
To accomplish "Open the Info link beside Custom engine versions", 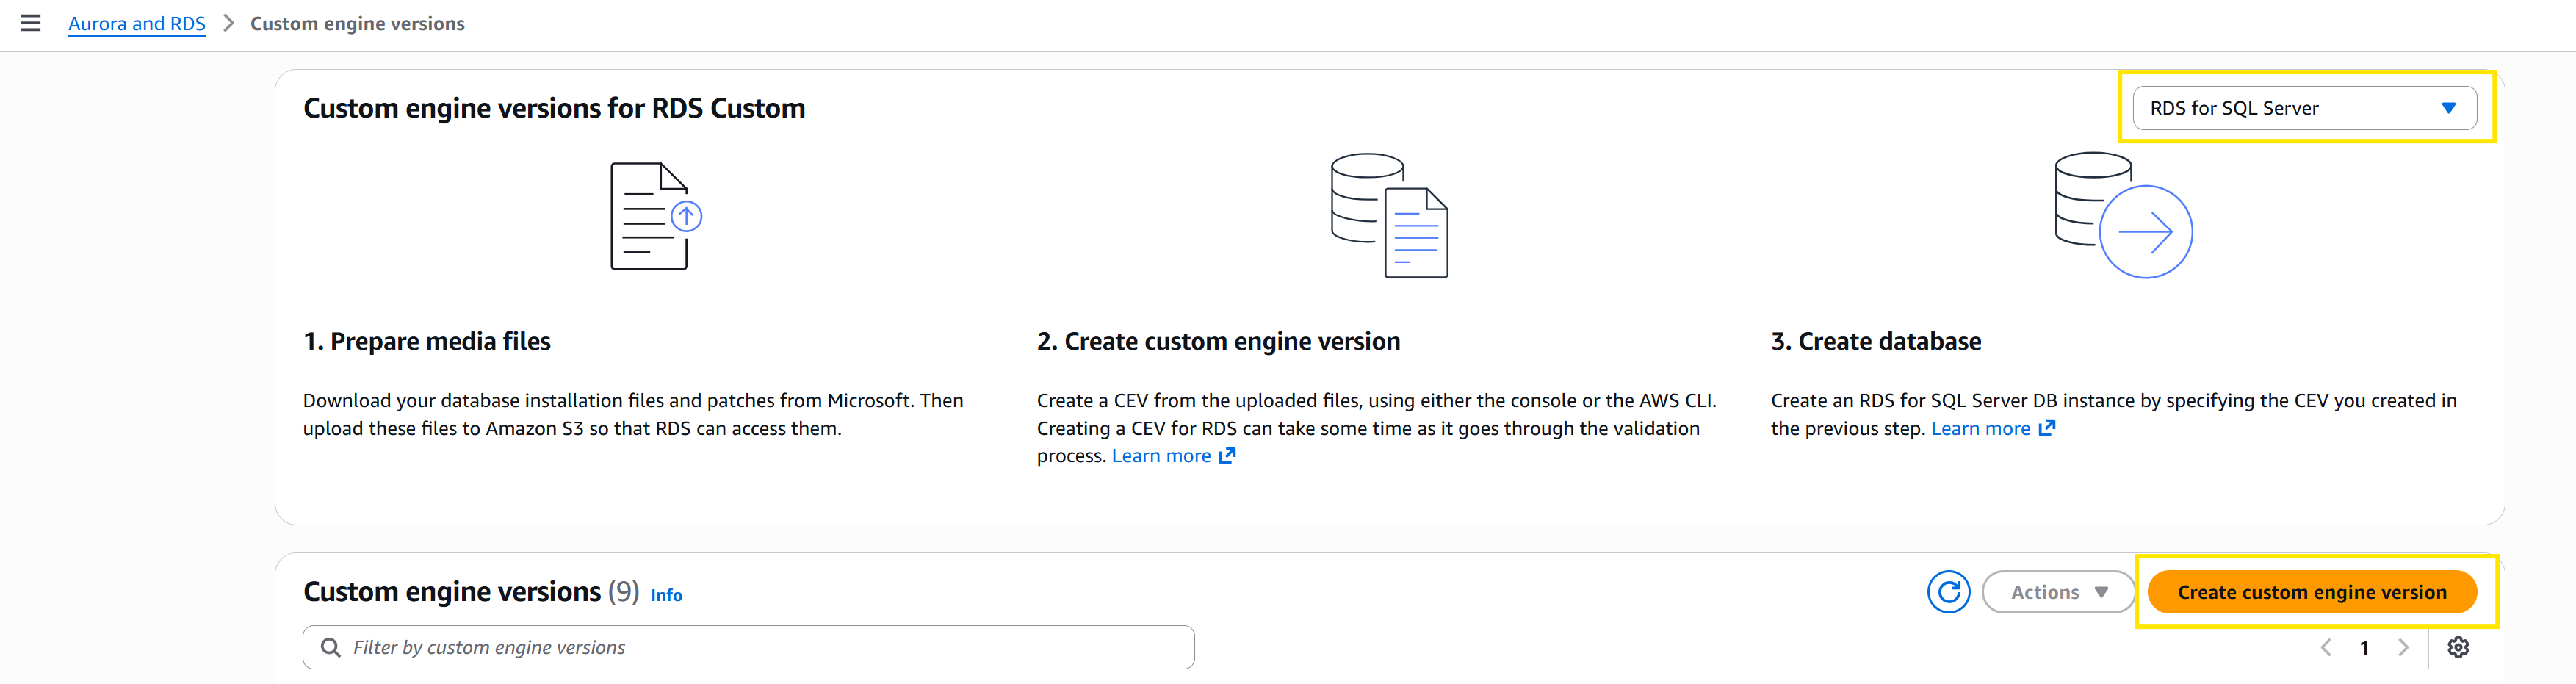I will pyautogui.click(x=666, y=595).
